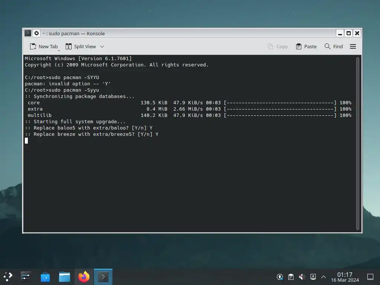Click the 'pacman: invalid option' error line
The image size is (380, 285).
[68, 84]
